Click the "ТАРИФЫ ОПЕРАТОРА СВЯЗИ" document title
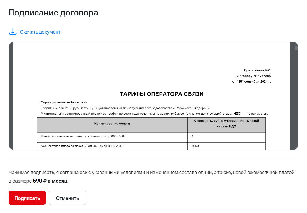 point(162,94)
